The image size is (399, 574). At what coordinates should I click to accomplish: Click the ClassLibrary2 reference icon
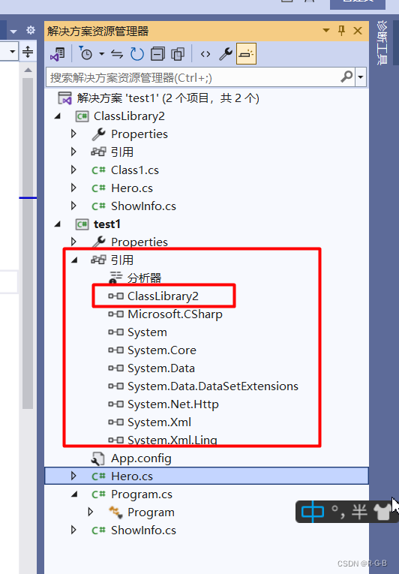115,296
